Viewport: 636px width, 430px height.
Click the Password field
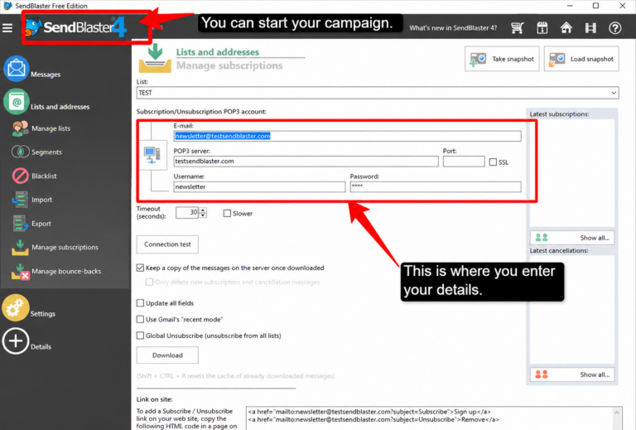[436, 186]
